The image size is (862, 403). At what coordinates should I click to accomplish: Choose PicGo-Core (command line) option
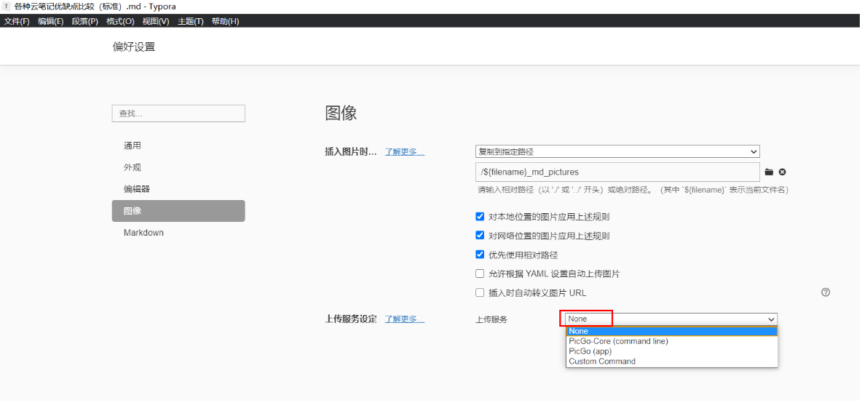(x=672, y=341)
